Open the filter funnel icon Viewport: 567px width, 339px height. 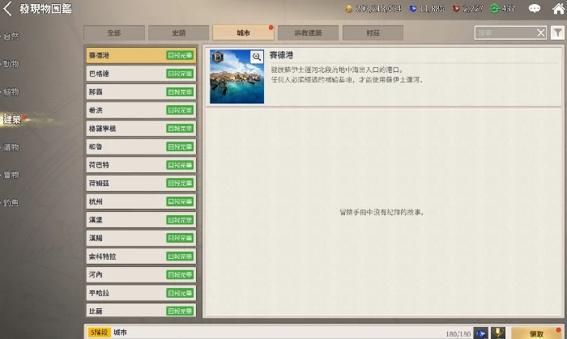[557, 32]
